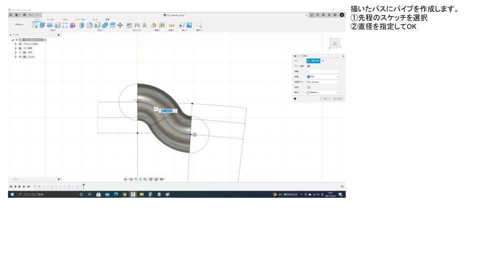Open the help question mark icon
The image size is (479, 269).
tap(335, 14)
